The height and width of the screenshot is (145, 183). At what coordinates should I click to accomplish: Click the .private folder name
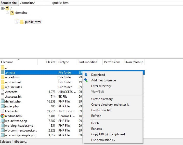coord(10,72)
